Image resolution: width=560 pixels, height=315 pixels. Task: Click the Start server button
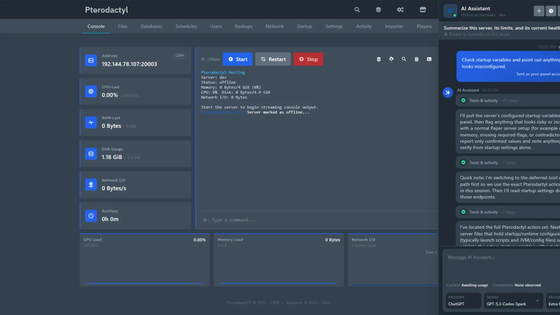238,59
